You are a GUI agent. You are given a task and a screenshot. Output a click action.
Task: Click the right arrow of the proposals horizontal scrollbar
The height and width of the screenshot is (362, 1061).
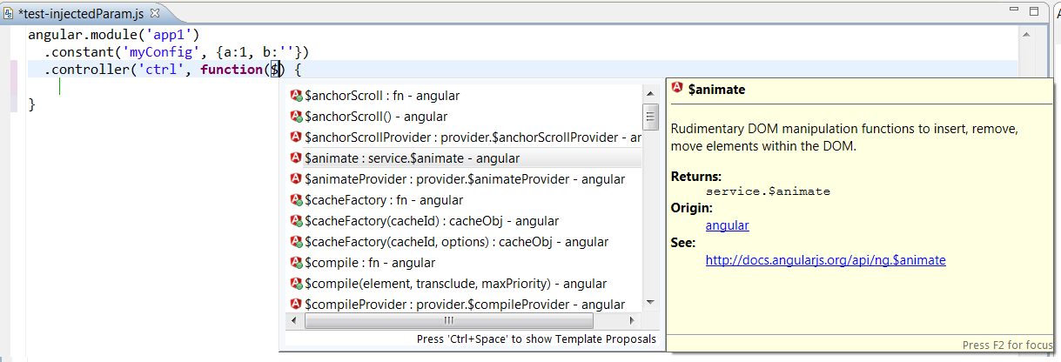click(x=633, y=321)
